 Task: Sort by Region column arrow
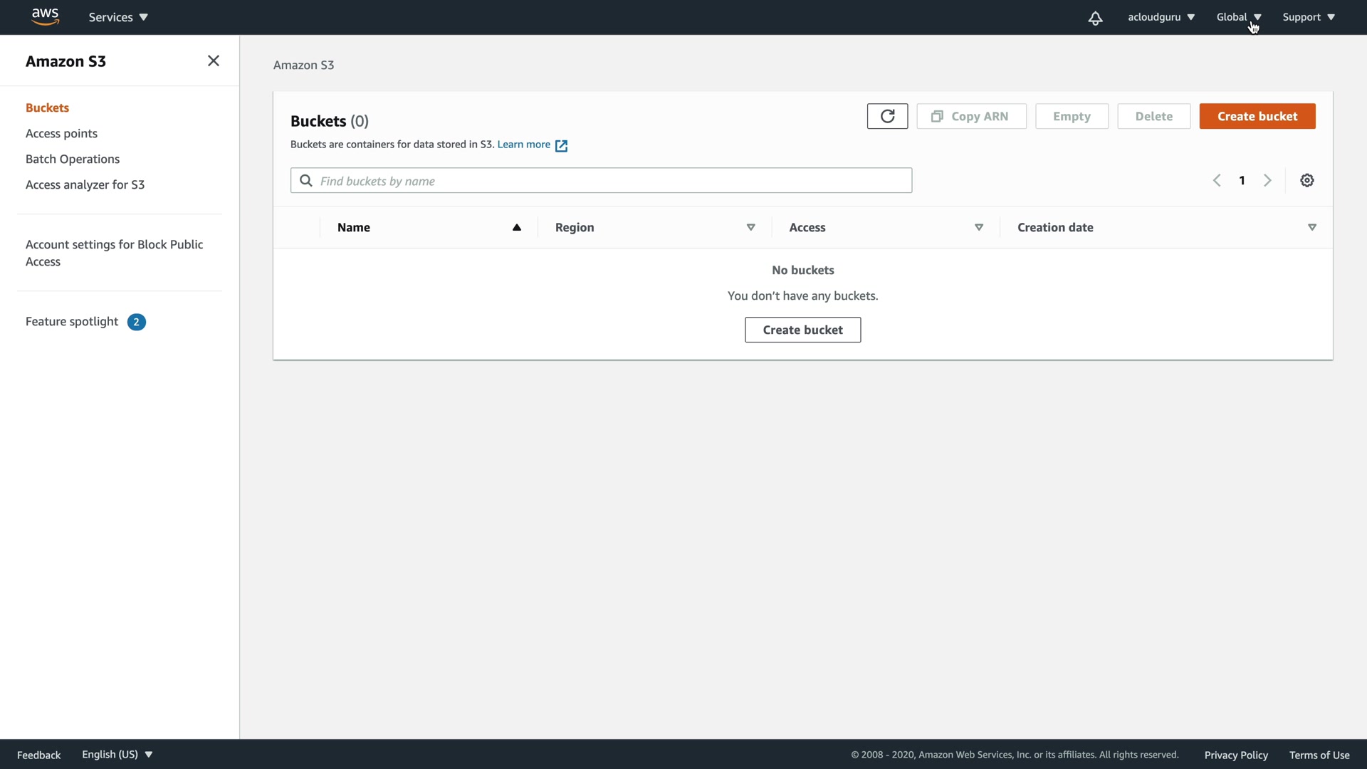[750, 228]
